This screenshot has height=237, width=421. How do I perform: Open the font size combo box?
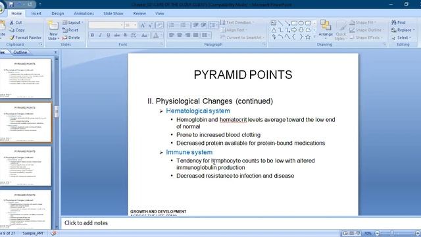point(131,25)
